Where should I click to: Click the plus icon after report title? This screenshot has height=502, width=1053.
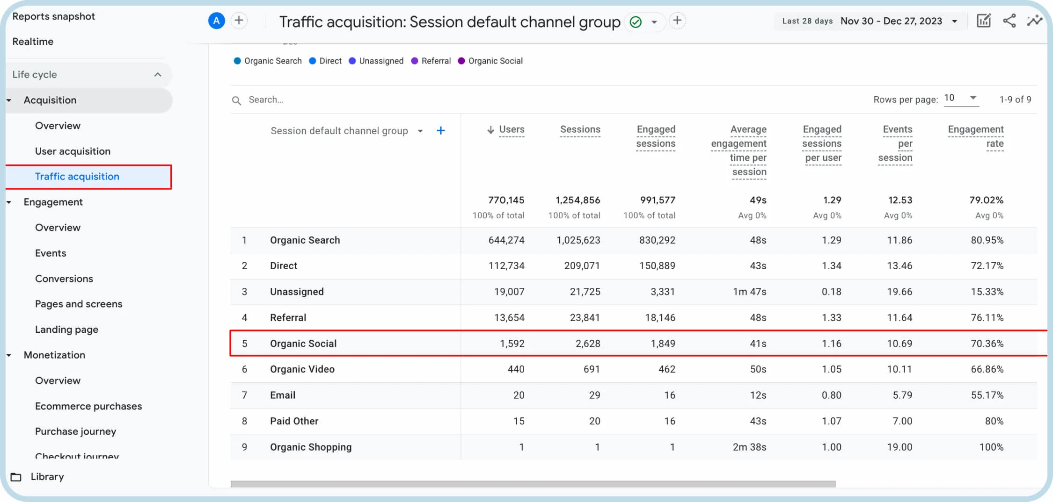[x=677, y=21]
